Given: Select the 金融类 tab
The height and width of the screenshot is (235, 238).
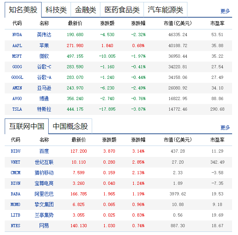Looking at the screenshot, I should tap(85, 10).
